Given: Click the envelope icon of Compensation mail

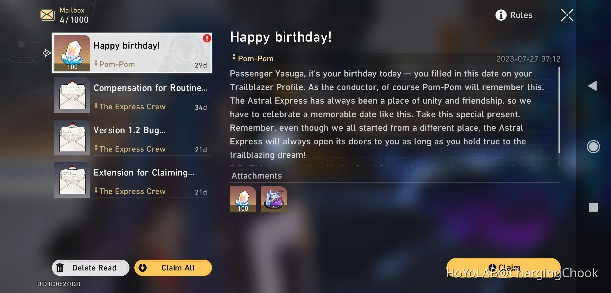Looking at the screenshot, I should pyautogui.click(x=72, y=95).
